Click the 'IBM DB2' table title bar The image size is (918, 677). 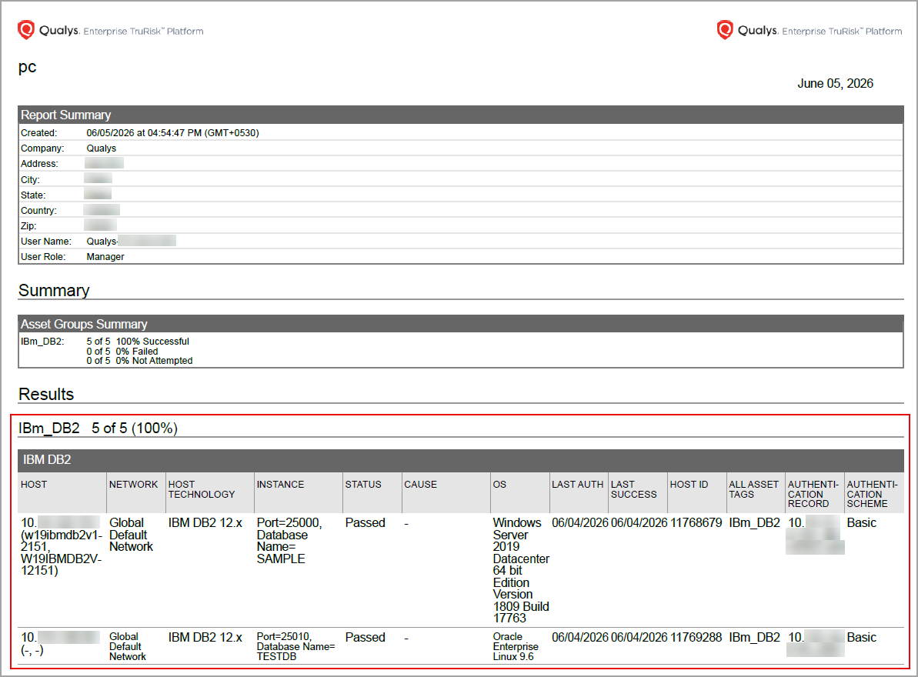coord(461,460)
